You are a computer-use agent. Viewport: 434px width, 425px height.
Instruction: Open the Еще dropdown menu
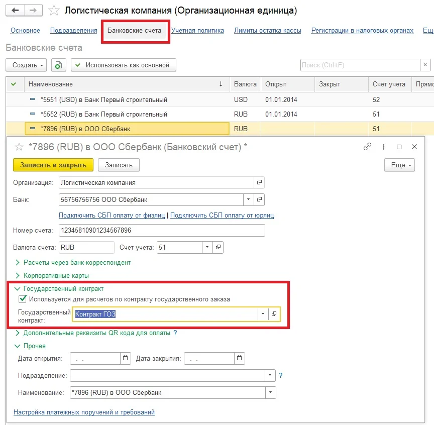click(399, 165)
